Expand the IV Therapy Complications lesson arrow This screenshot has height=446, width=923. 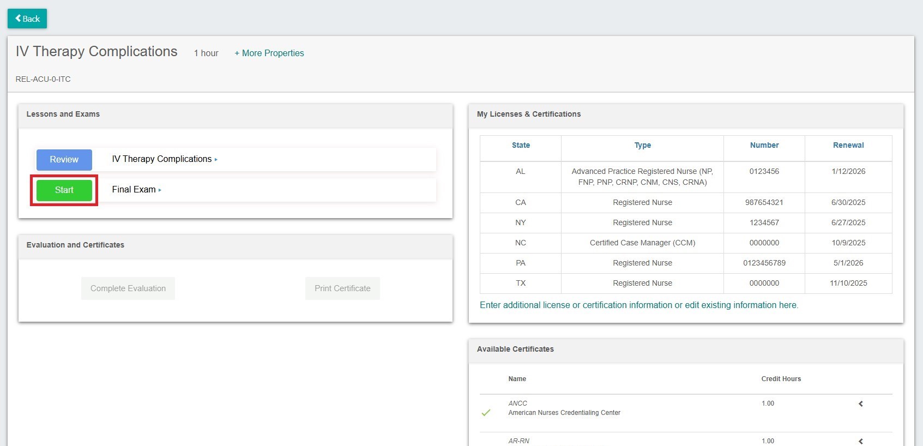(x=216, y=160)
